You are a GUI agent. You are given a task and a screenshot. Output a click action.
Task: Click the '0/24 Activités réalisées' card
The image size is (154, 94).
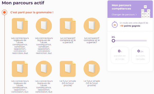(140, 55)
